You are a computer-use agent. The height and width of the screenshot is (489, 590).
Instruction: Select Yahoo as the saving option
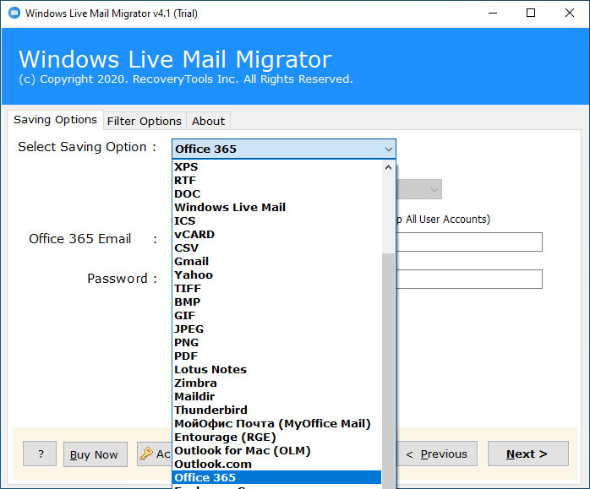pos(277,275)
